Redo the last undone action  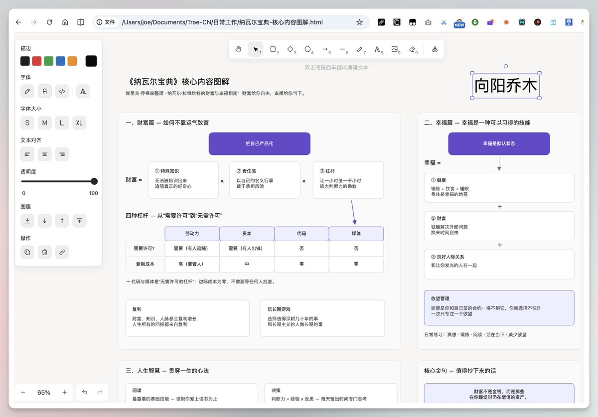[100, 393]
